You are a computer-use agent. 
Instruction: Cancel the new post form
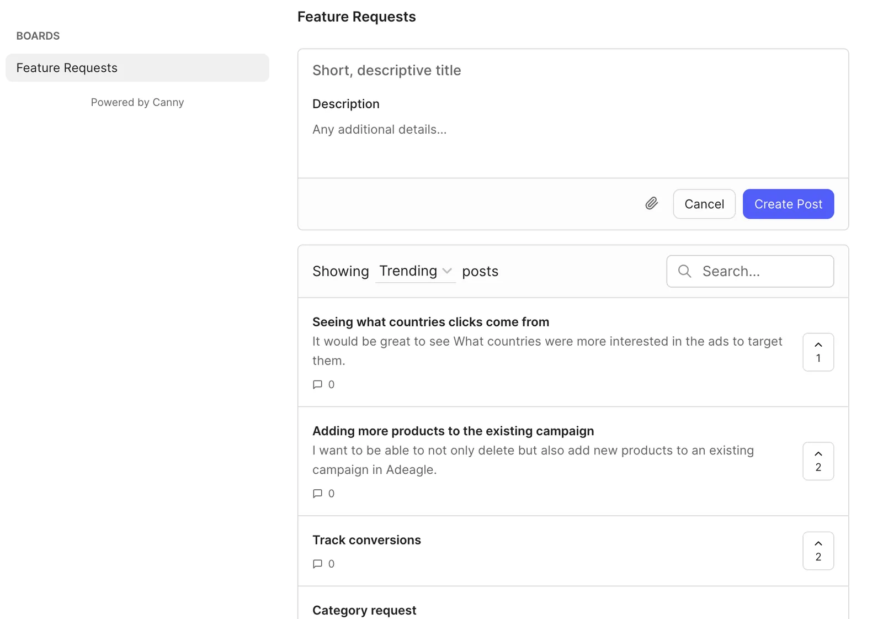click(x=704, y=204)
